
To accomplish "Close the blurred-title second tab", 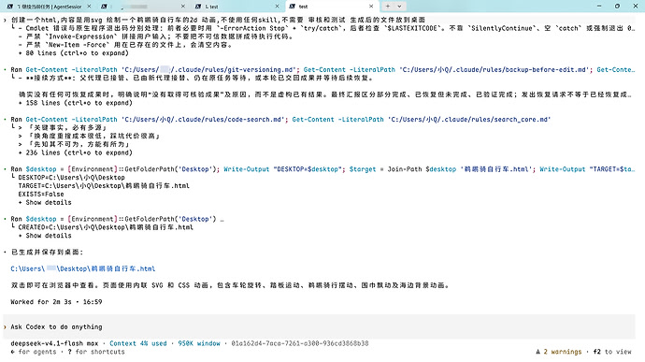I will 183,7.
